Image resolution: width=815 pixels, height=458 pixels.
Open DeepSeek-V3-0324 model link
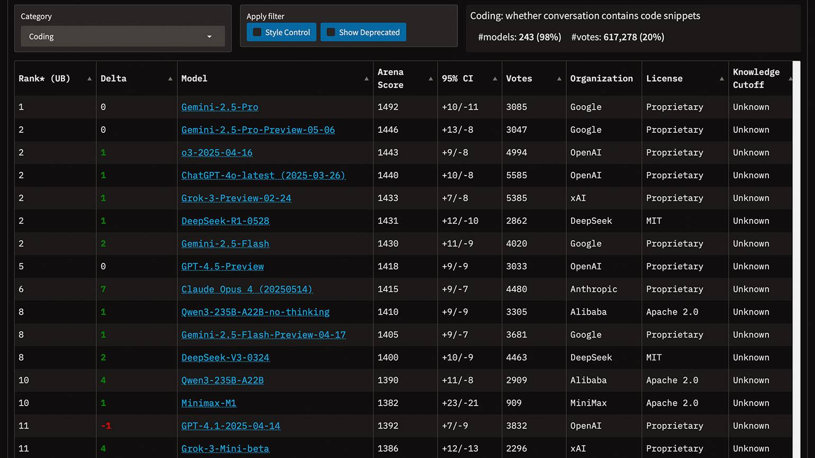click(225, 357)
